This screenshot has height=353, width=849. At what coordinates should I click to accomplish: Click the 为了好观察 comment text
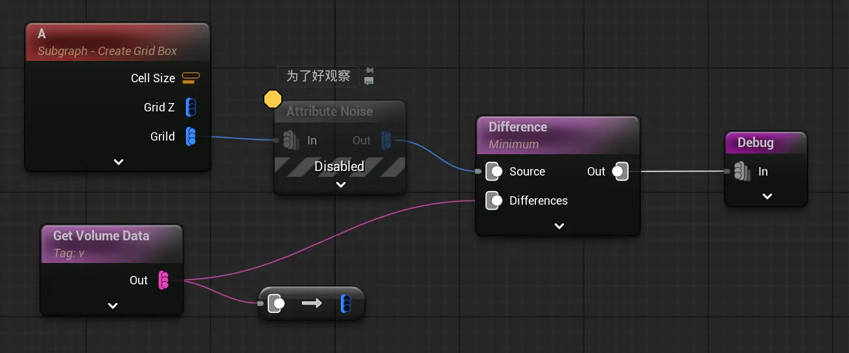pos(318,76)
